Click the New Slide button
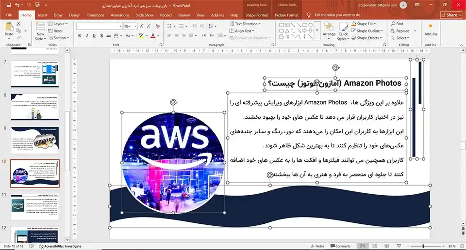This screenshot has width=466, height=250. [x=40, y=31]
